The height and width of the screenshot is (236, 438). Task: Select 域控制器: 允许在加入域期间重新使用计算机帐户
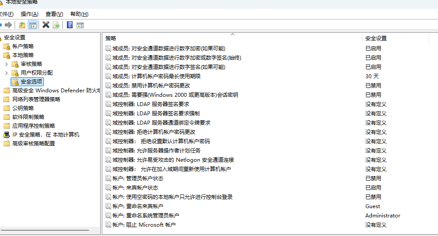pos(172,169)
